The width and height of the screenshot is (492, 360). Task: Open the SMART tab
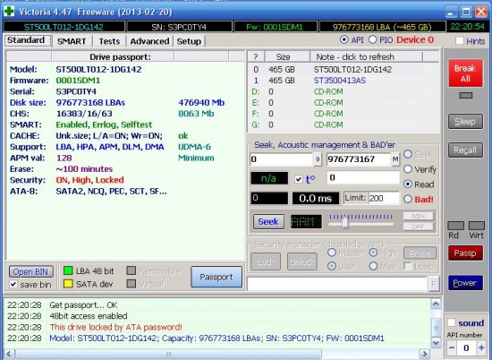coord(72,41)
